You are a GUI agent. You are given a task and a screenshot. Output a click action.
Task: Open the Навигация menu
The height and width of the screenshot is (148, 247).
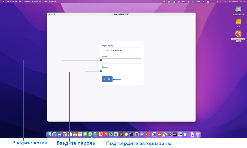[x=37, y=2]
